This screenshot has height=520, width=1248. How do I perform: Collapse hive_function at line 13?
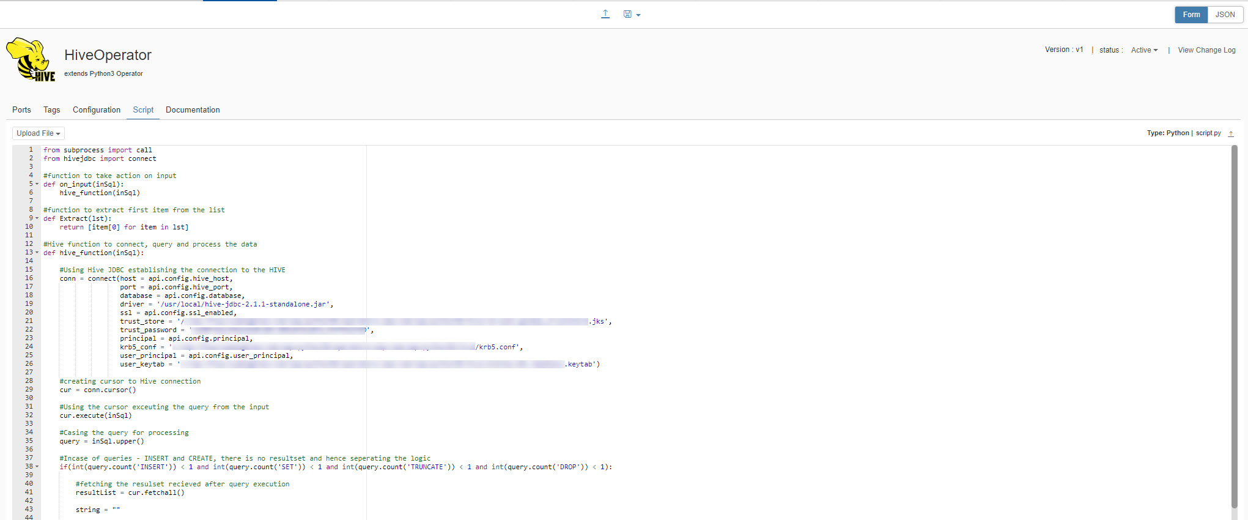pyautogui.click(x=37, y=253)
